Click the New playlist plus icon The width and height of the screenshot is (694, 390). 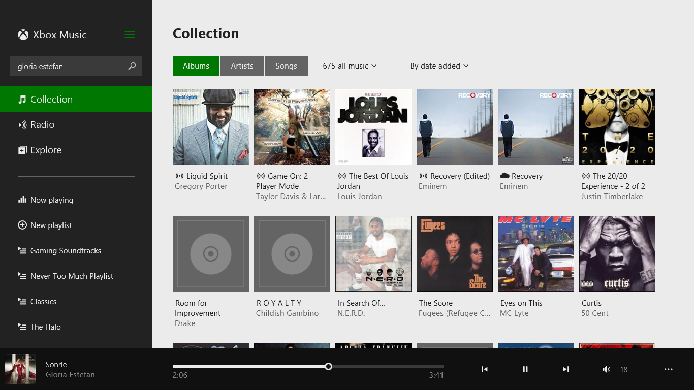coord(22,225)
